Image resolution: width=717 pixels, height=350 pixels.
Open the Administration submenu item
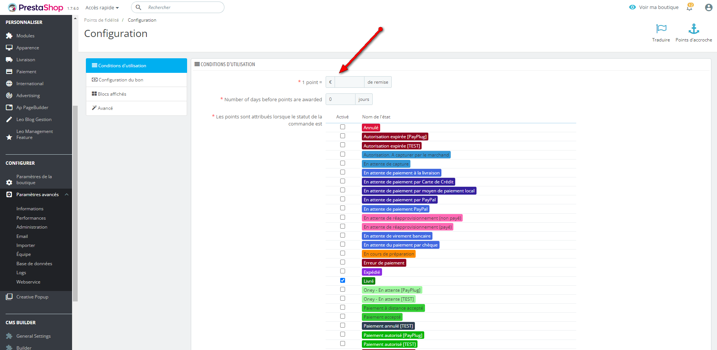32,227
